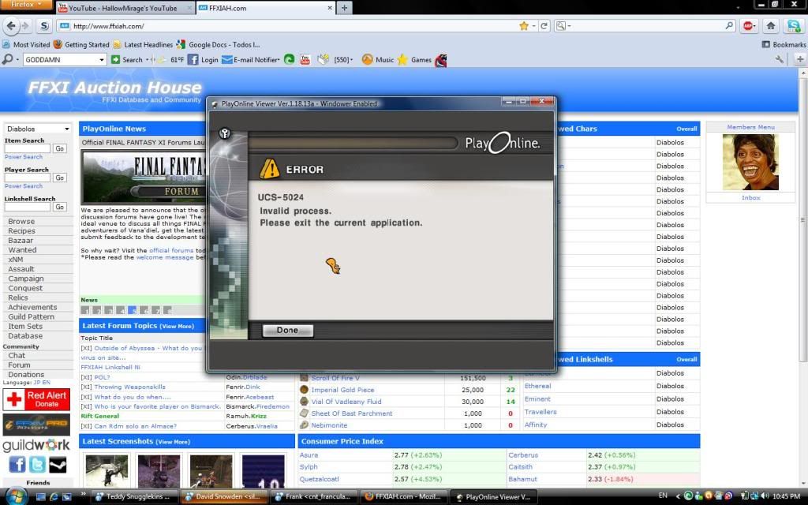Screen dimensions: 808x505
Task: Open the first Latest Screenshots thumbnail
Action: pyautogui.click(x=107, y=470)
